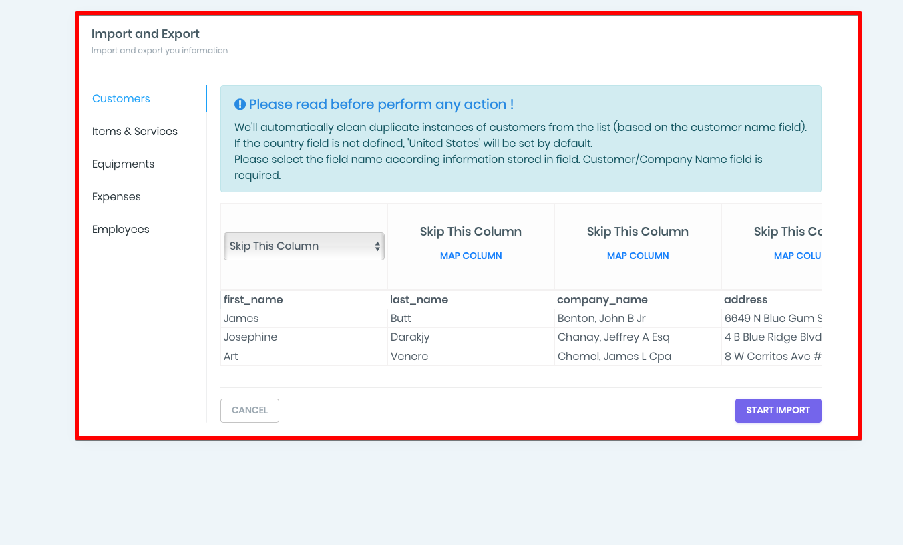The image size is (903, 545).
Task: Select the cell containing Josephine
Action: click(x=304, y=337)
